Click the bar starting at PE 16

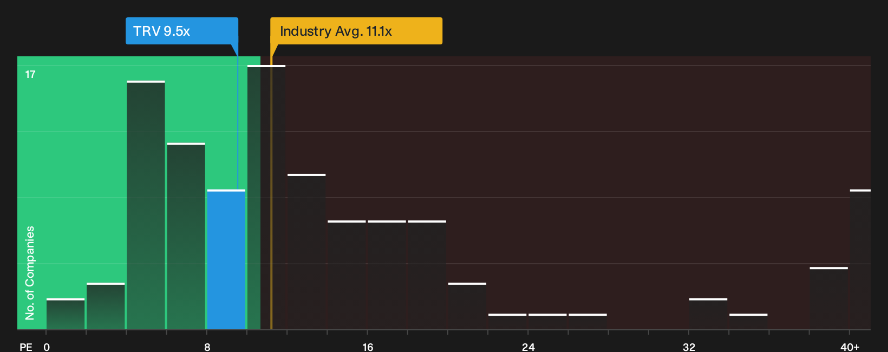(387, 275)
